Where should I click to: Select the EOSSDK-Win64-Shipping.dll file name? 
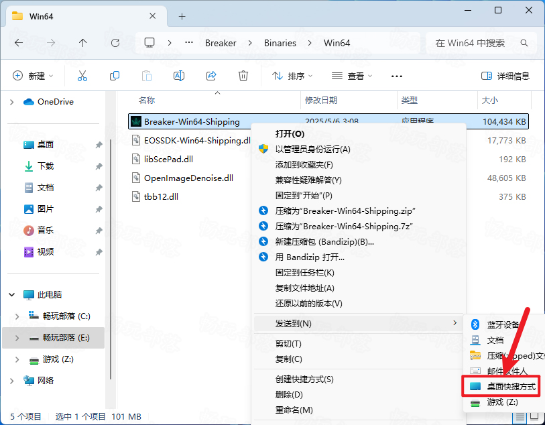pyautogui.click(x=197, y=140)
